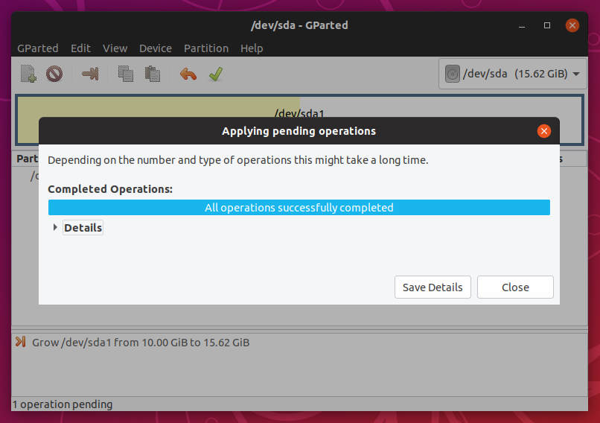Screen dimensions: 600x423
Task: Click the Resize/Move partition icon
Action: coord(90,74)
